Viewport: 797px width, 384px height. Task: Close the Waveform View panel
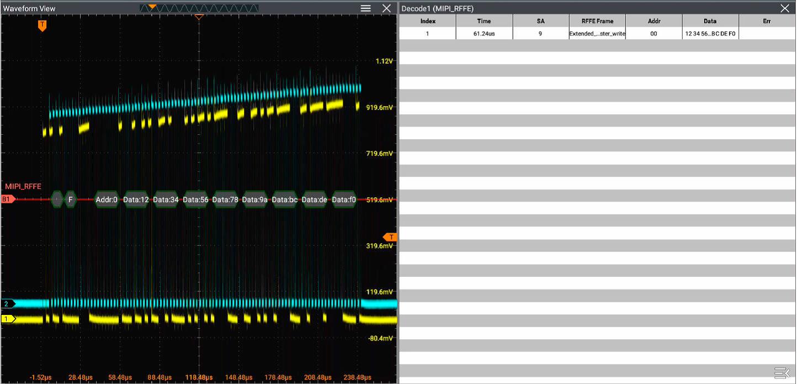click(x=386, y=8)
